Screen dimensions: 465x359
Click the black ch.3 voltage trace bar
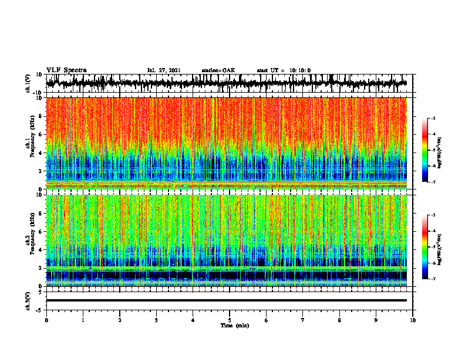point(227,300)
